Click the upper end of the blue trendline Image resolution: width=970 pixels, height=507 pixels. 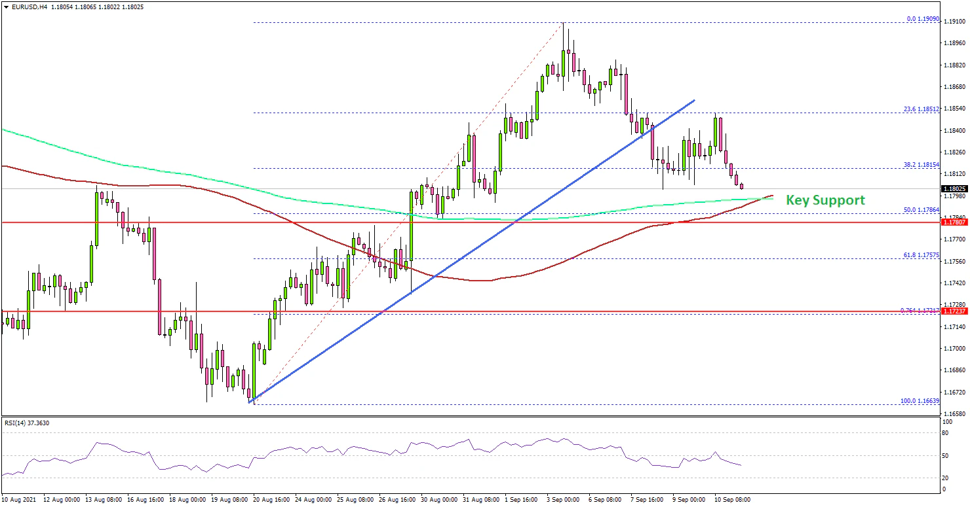point(693,101)
